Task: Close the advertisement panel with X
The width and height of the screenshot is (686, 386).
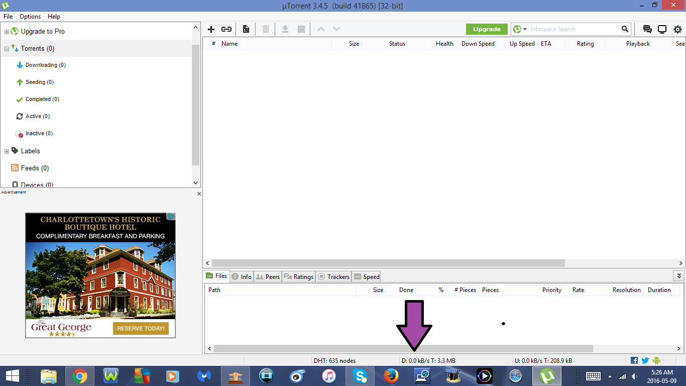Action: coord(199,194)
